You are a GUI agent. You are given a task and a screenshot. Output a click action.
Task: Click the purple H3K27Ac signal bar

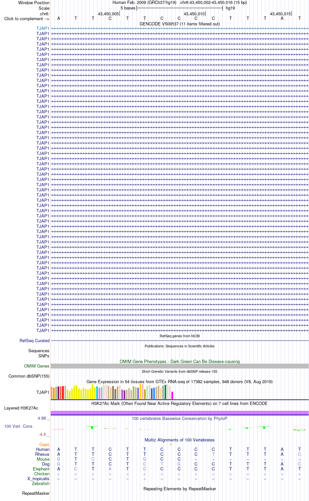click(x=180, y=413)
